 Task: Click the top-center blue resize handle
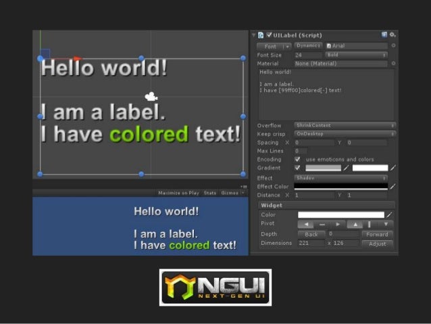[141, 58]
